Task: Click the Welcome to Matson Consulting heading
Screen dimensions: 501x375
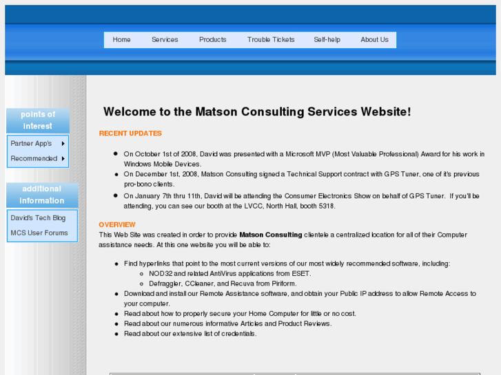Action: [257, 111]
